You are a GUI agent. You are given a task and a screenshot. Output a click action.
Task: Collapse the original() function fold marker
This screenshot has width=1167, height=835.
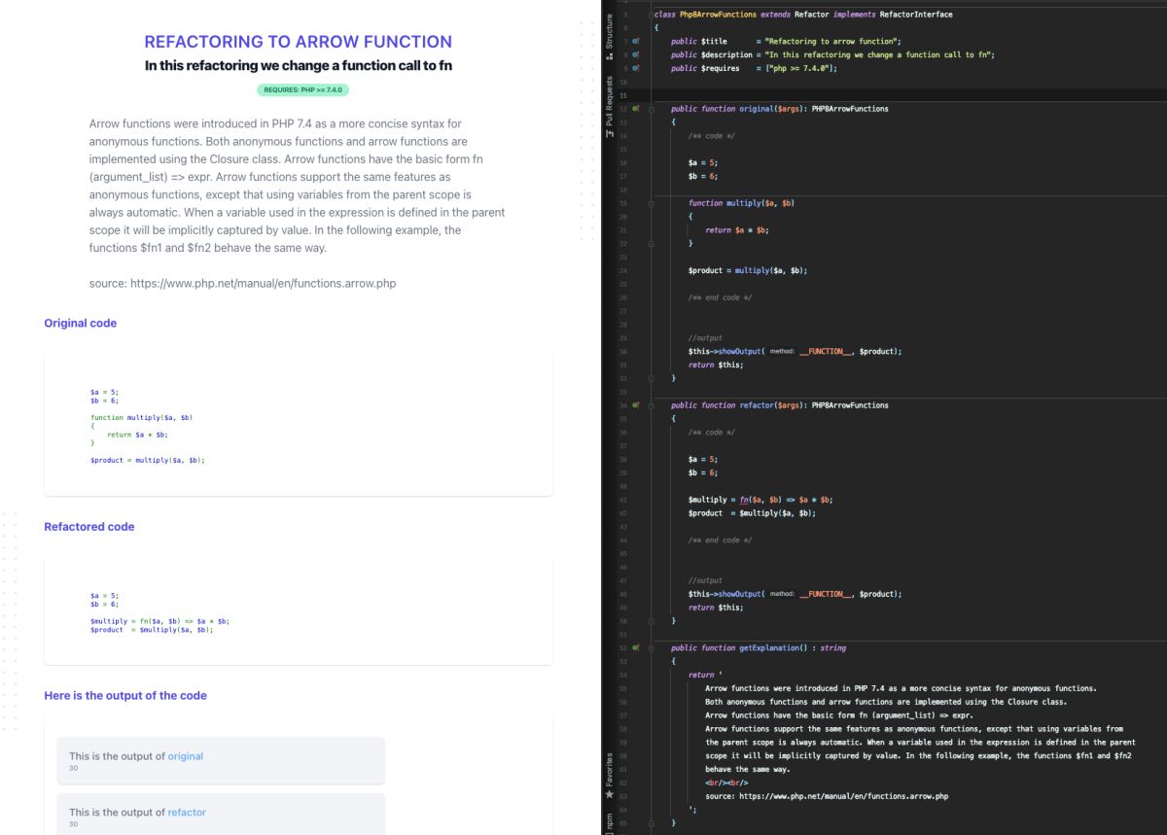[652, 109]
